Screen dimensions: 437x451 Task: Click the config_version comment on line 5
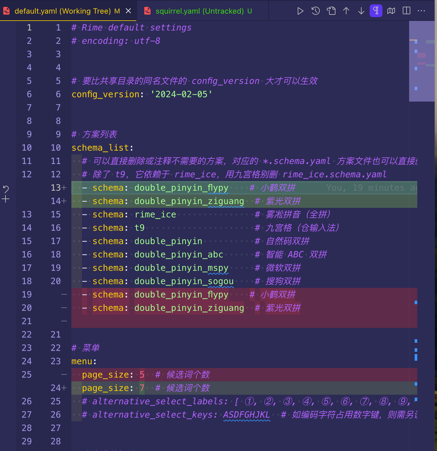(x=195, y=81)
